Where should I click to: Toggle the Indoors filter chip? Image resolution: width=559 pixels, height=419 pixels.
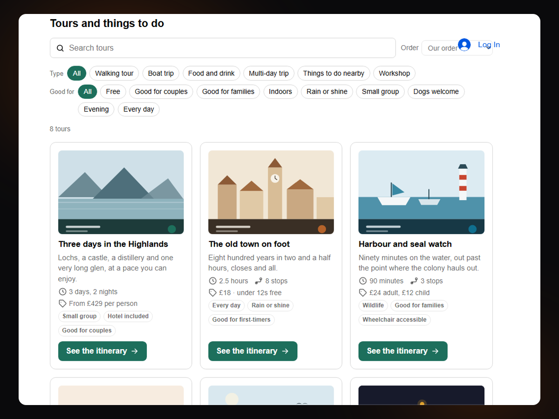point(280,92)
